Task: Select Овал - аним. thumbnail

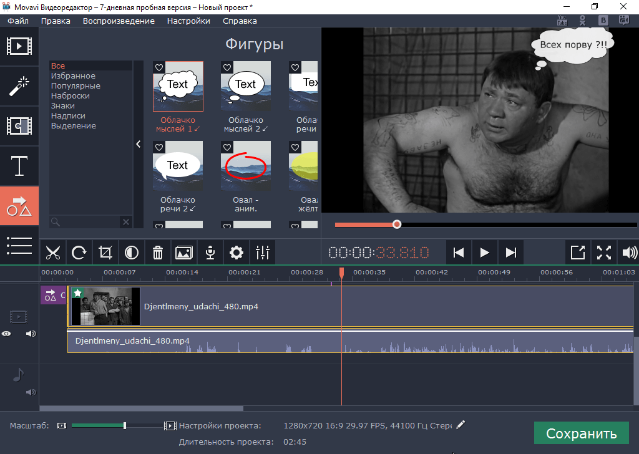Action: tap(246, 166)
